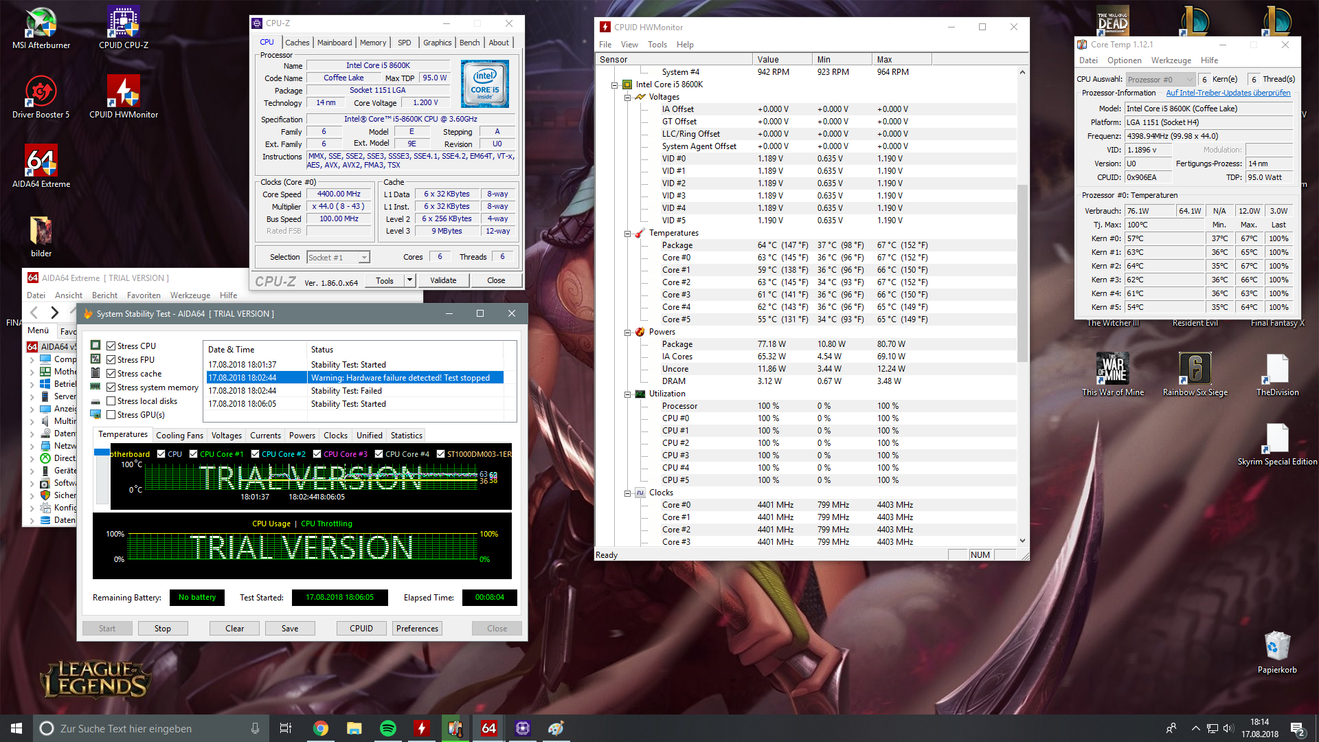The image size is (1319, 742).
Task: Collapse the Utilization tree node
Action: coord(627,394)
